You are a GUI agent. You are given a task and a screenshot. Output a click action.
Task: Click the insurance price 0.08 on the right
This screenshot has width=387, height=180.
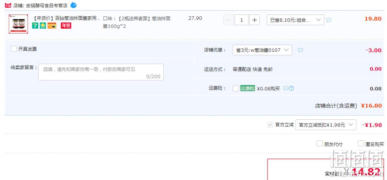pyautogui.click(x=376, y=88)
